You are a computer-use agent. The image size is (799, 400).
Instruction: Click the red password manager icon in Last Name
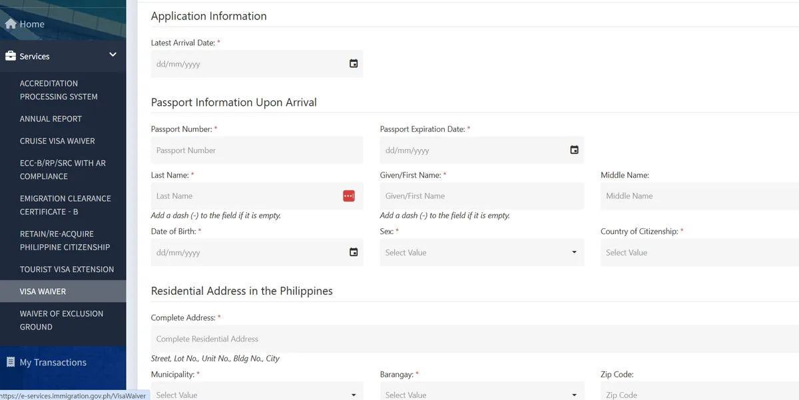click(349, 196)
